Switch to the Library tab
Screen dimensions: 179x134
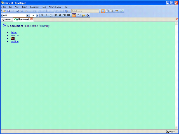tap(7, 20)
